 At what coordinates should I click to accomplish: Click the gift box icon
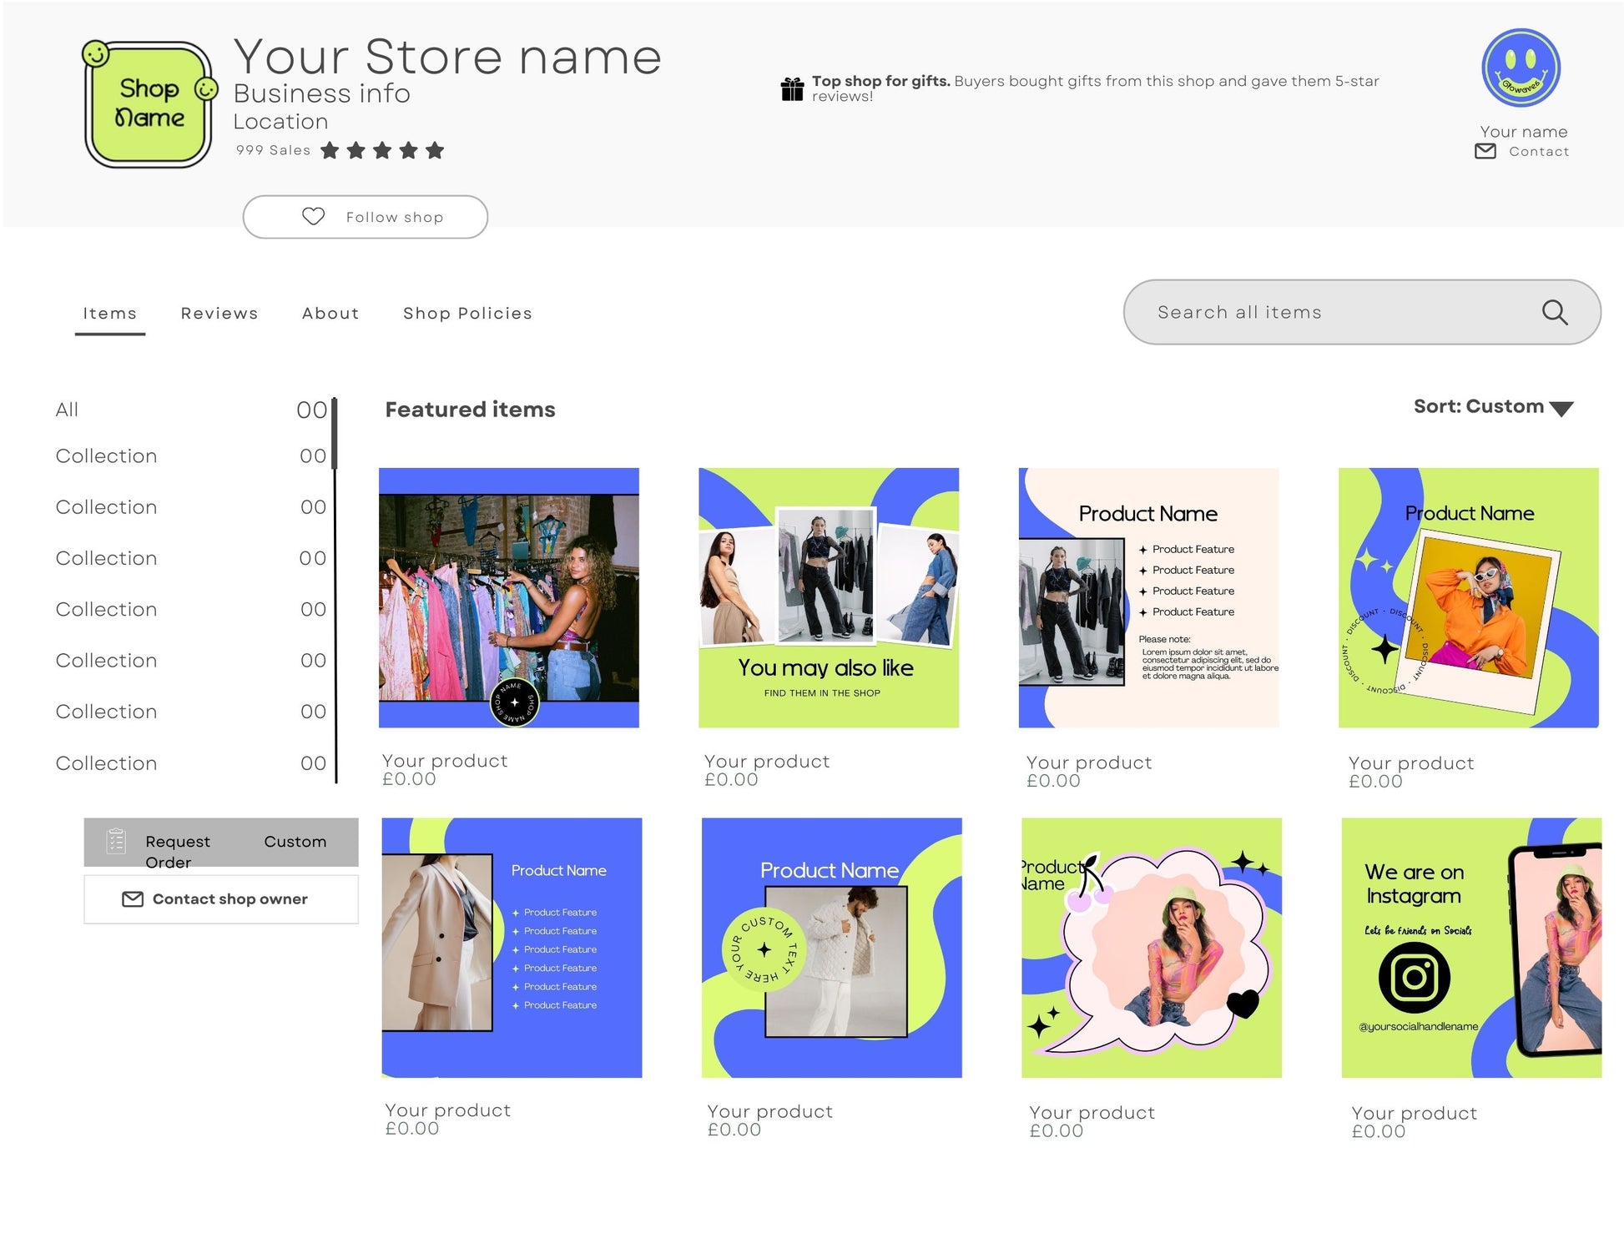[x=792, y=88]
